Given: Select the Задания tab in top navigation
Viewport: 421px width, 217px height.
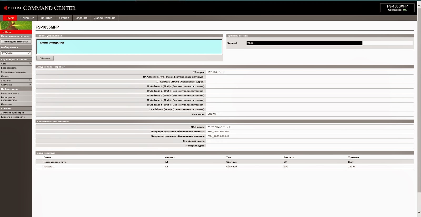Looking at the screenshot, I should [x=82, y=18].
